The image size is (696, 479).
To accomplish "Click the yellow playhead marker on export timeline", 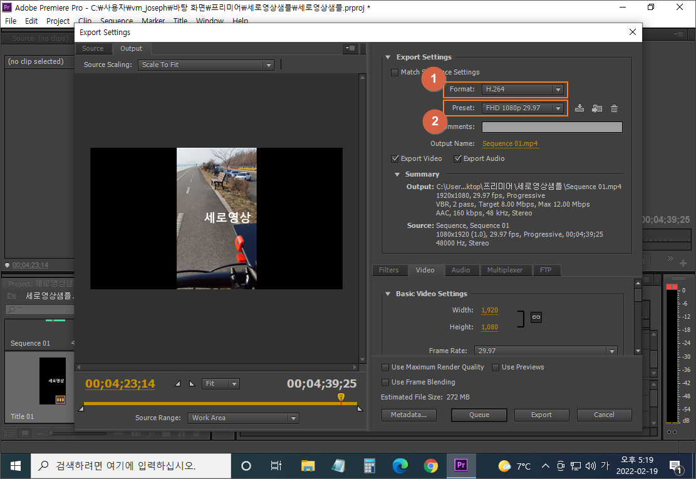I will tap(341, 397).
